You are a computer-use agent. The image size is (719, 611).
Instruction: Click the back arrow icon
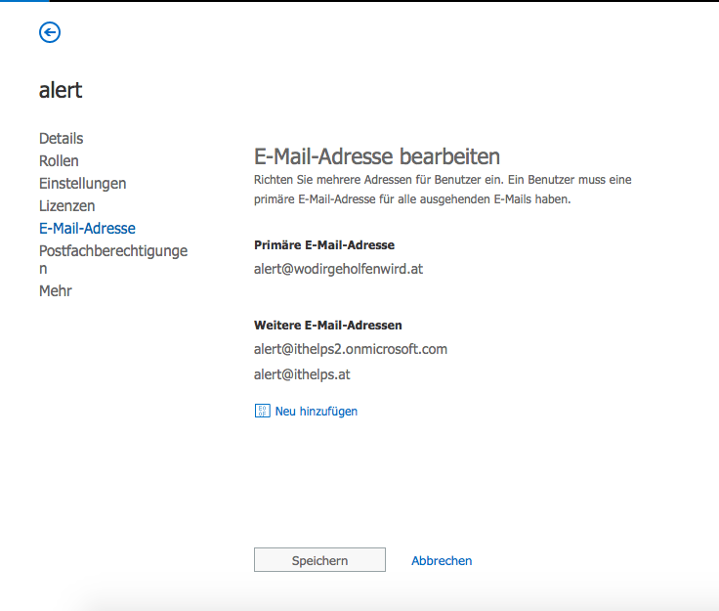(50, 32)
